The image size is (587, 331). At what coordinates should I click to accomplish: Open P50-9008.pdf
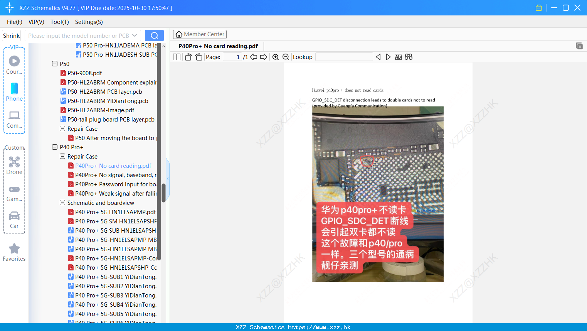[x=81, y=73]
